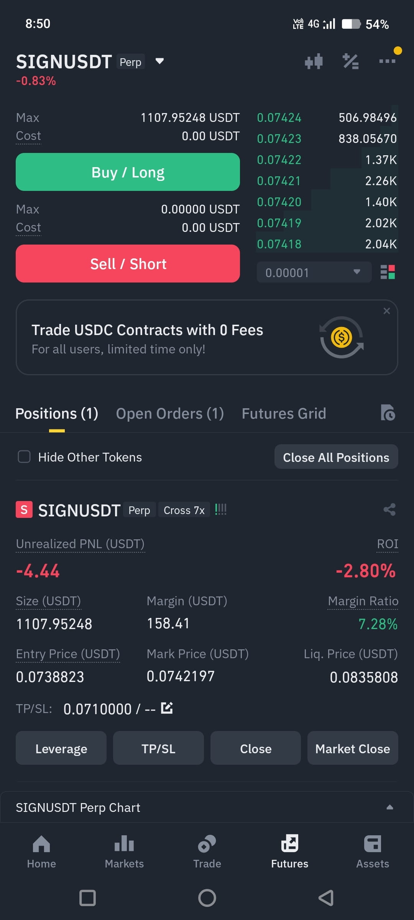Screen dimensions: 414x920
Task: Switch to Open Orders (1) tab
Action: point(170,414)
